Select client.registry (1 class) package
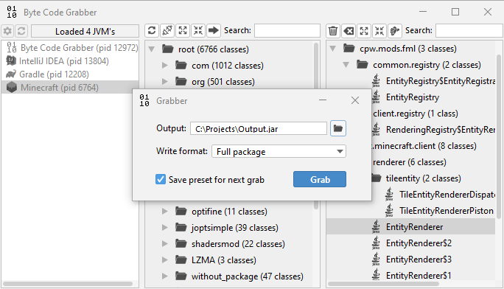Image resolution: width=504 pixels, height=289 pixels. pos(416,114)
